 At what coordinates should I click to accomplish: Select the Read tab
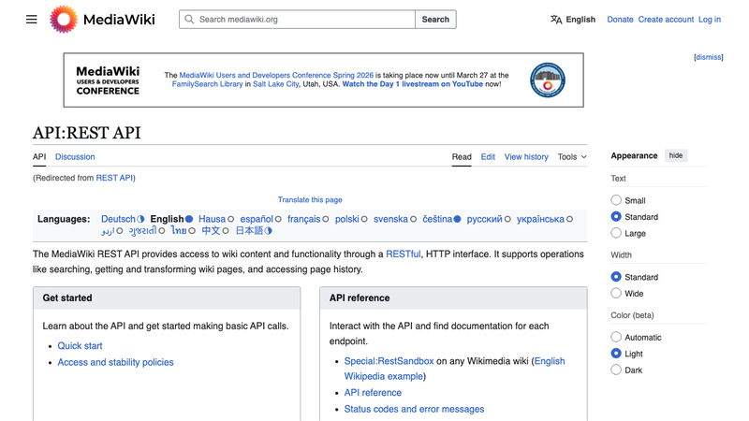pos(462,157)
